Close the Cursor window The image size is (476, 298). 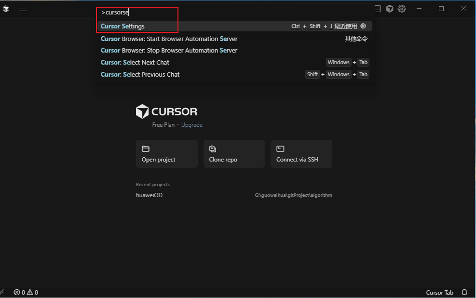pyautogui.click(x=463, y=9)
